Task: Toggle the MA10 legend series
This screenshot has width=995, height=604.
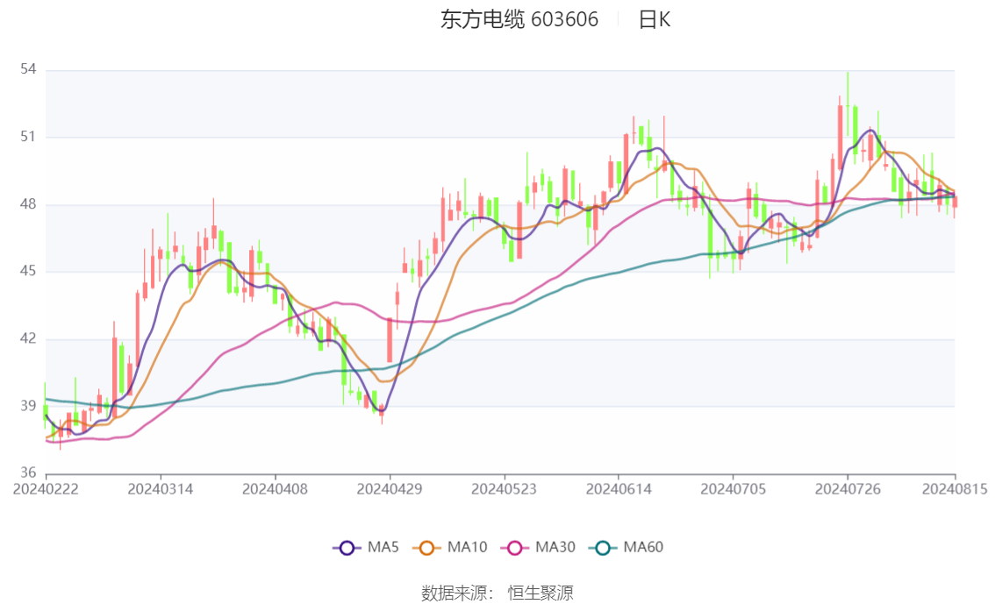Action: (450, 548)
